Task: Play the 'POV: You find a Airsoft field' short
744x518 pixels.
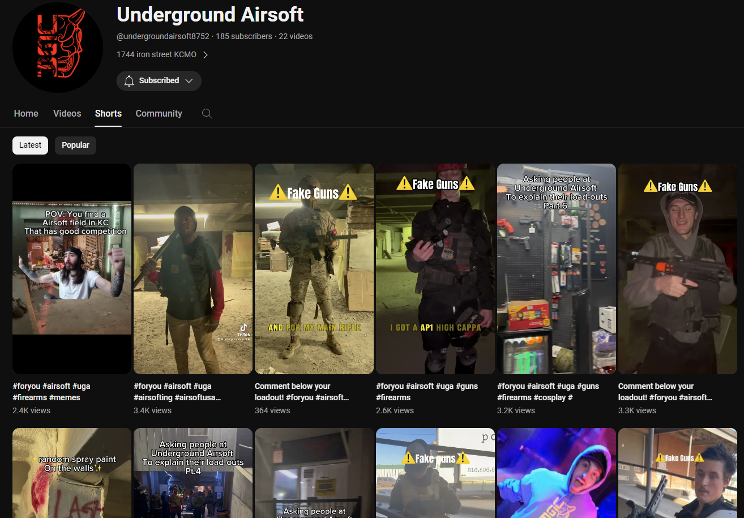Action: (72, 269)
